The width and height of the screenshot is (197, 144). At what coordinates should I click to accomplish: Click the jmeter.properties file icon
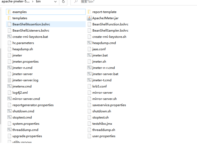click(9, 61)
